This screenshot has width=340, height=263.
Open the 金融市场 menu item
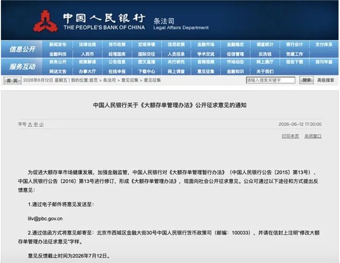point(206,45)
